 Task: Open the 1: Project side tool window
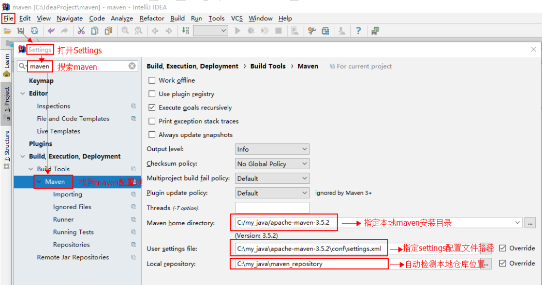(x=7, y=103)
